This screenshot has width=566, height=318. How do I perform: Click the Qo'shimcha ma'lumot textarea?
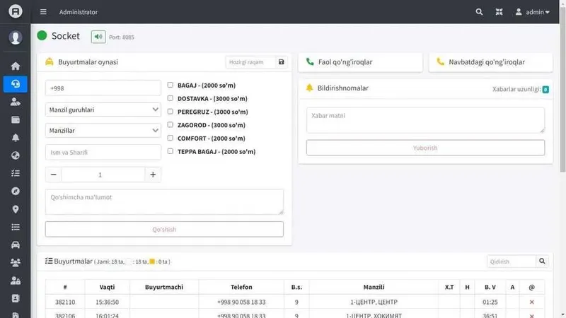click(164, 202)
